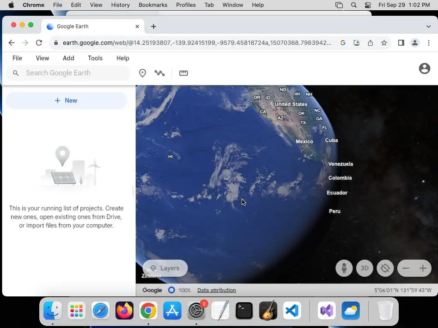This screenshot has width=438, height=328.
Task: Open the Earth Help menu
Action: coord(123,58)
